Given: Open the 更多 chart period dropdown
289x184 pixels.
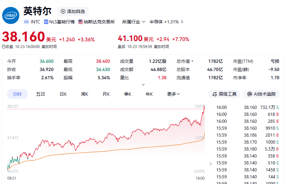Looking at the screenshot, I should click(173, 94).
